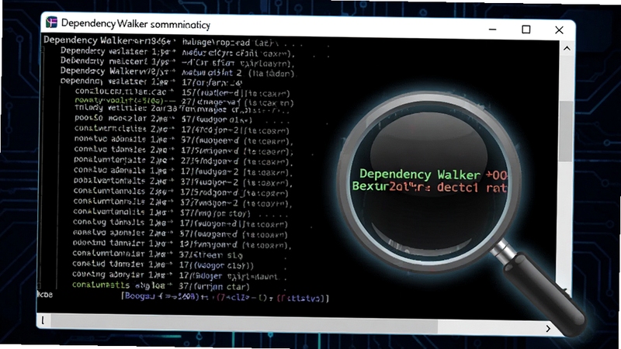Select the green line starting 'conatunmatls'
The height and width of the screenshot is (349, 621).
(x=161, y=285)
